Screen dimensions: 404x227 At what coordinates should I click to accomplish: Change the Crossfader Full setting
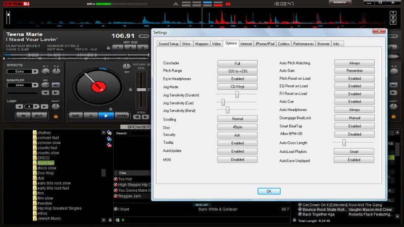pos(237,64)
